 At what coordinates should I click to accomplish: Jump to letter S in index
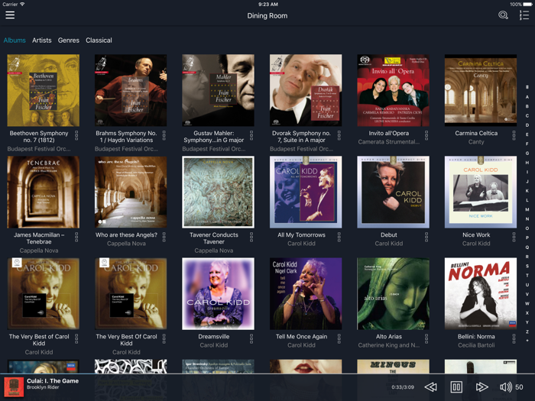click(527, 266)
